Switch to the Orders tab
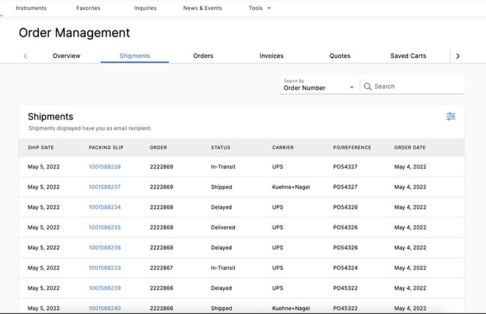This screenshot has width=486, height=314. (203, 56)
